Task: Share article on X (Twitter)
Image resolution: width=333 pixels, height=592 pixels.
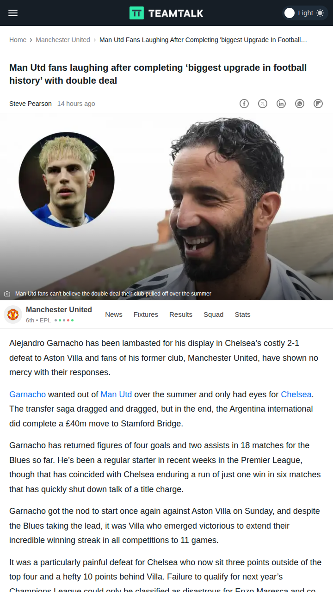Action: [263, 104]
